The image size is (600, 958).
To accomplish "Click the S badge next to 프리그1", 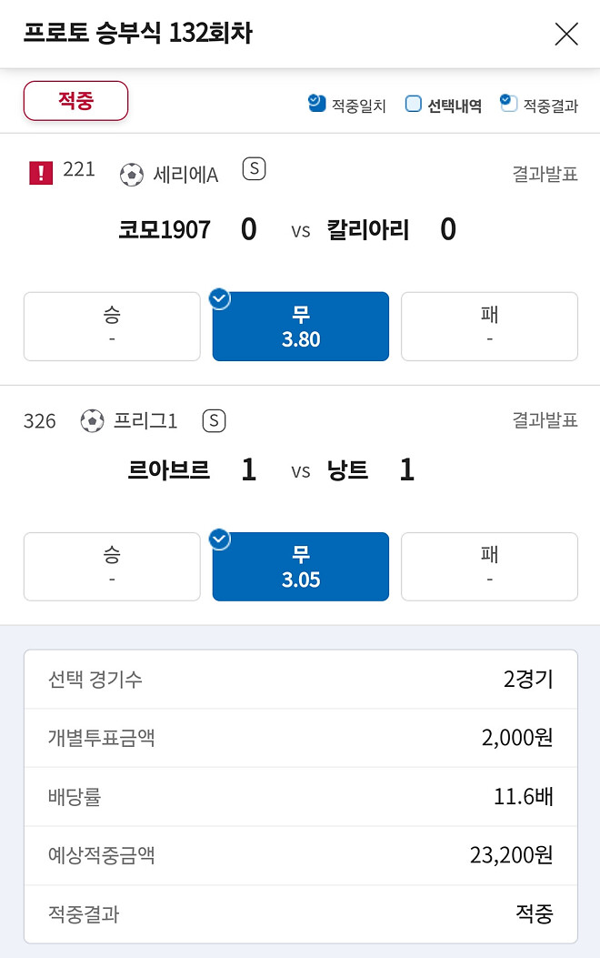I will coord(215,421).
